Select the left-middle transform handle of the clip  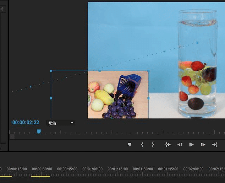pyautogui.click(x=51, y=98)
